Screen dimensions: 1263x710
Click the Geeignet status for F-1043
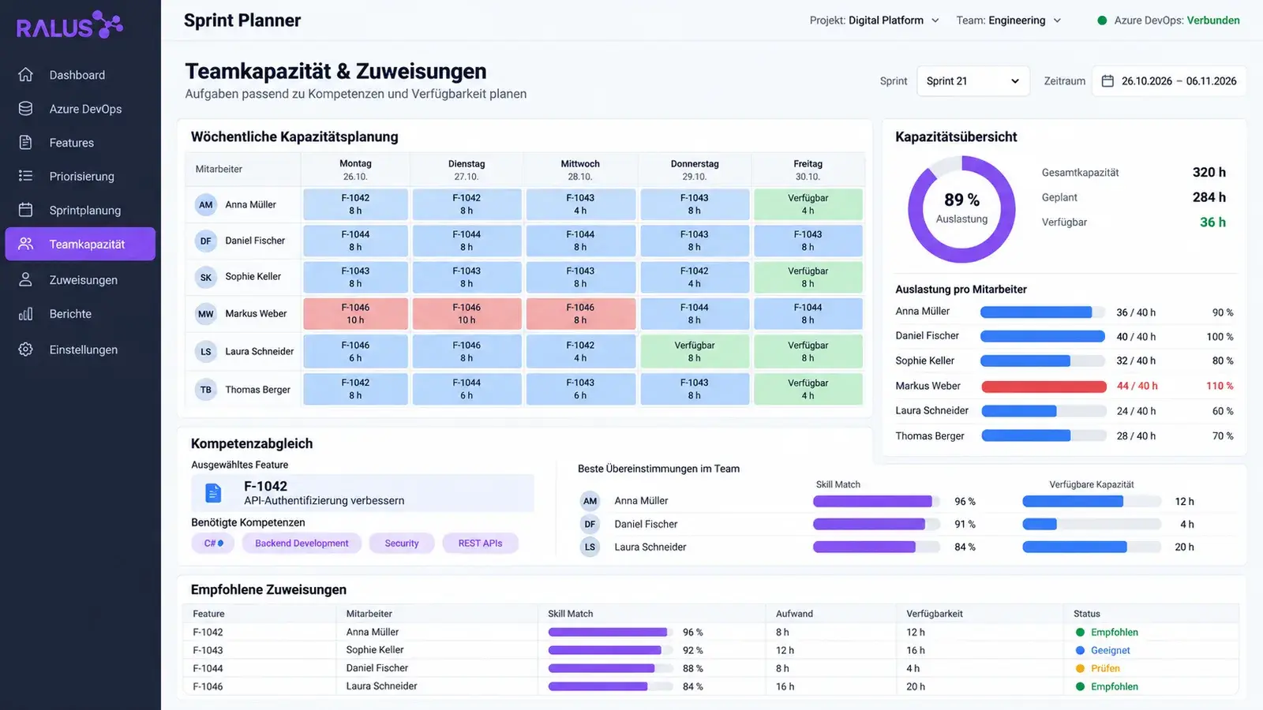pos(1103,650)
